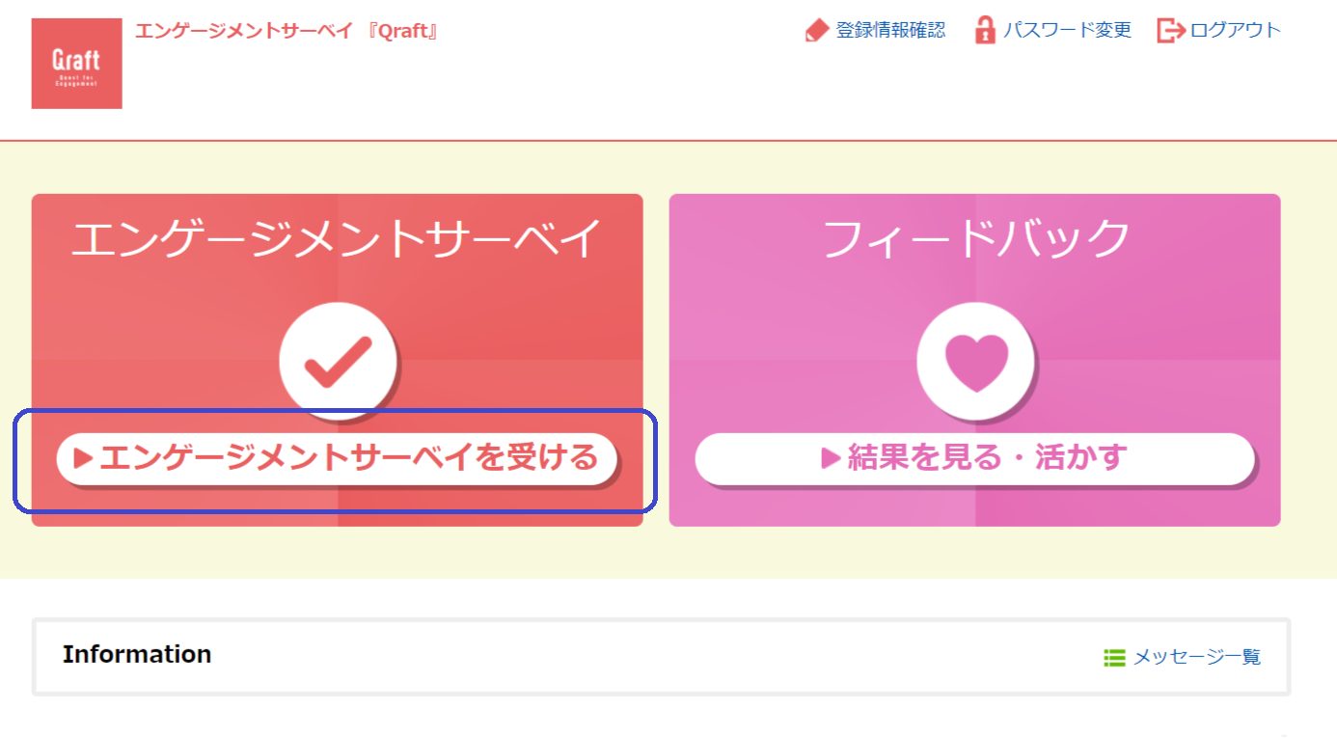Image resolution: width=1337 pixels, height=738 pixels.
Task: Click the checkmark circle icon
Action: 338,361
